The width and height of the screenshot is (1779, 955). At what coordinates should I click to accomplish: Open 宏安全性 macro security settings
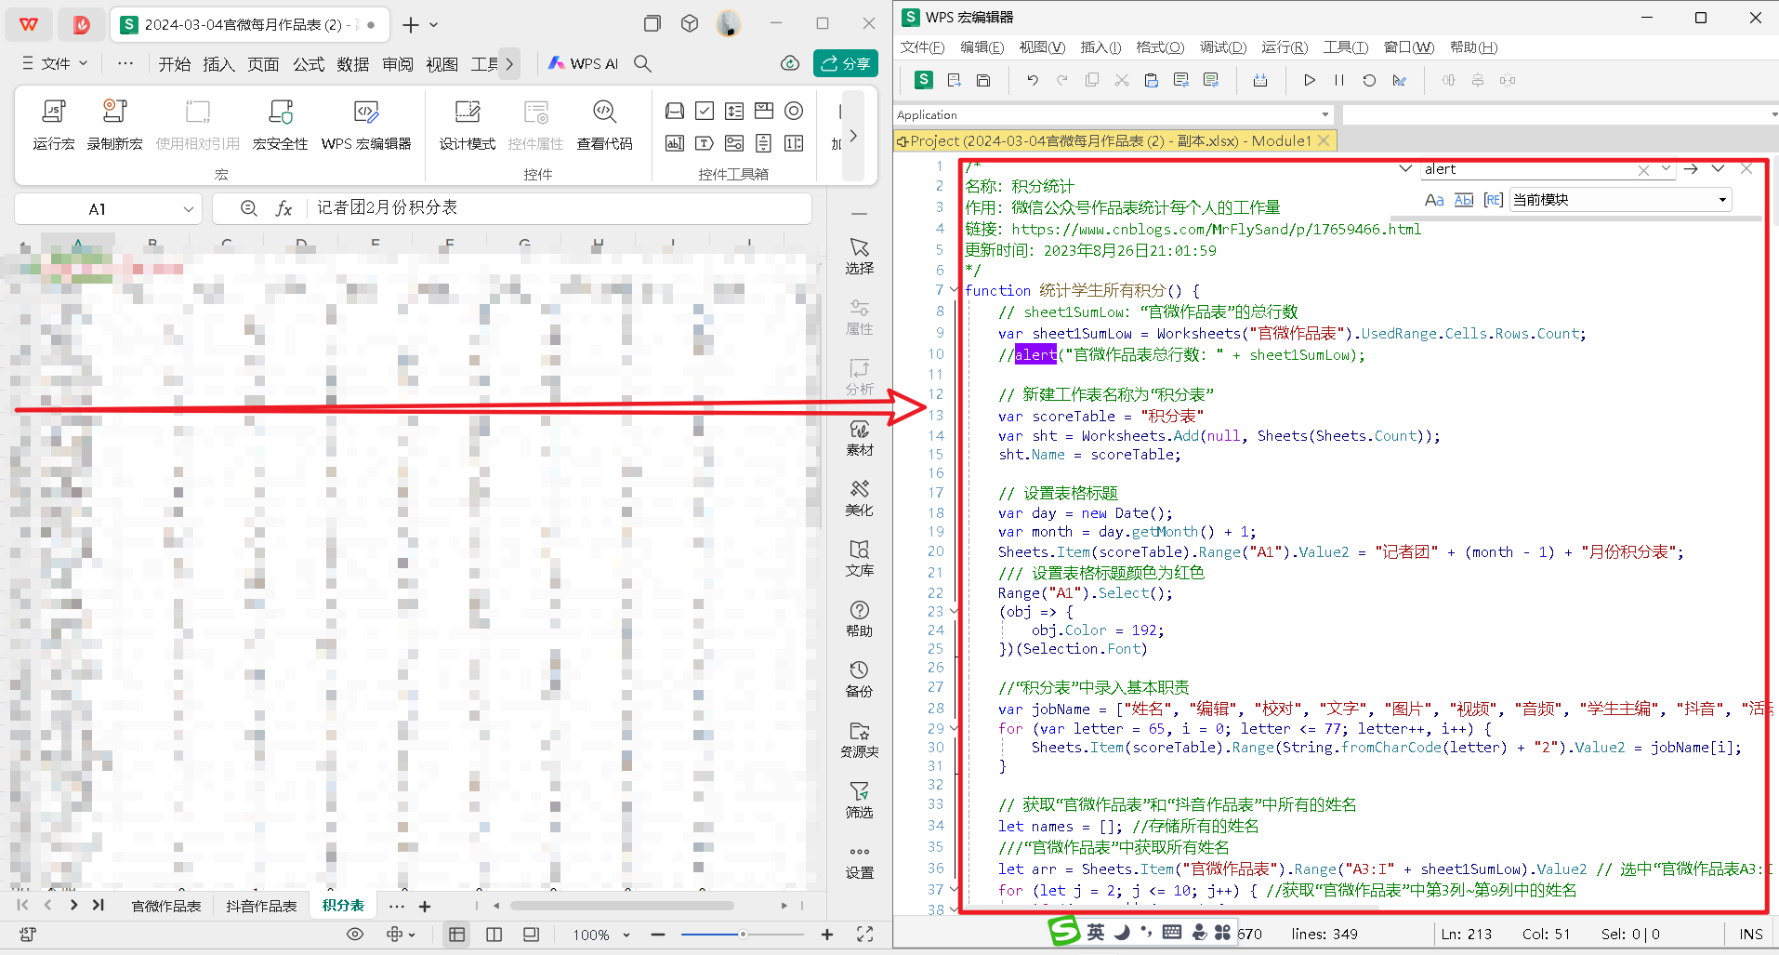pos(280,124)
